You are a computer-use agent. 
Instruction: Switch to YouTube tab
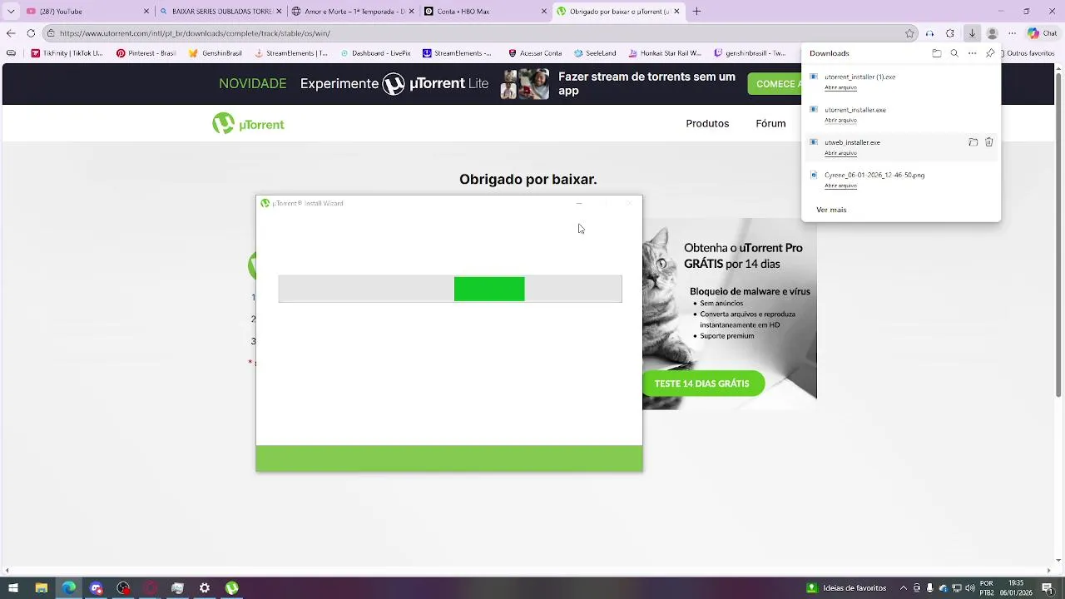coord(87,12)
